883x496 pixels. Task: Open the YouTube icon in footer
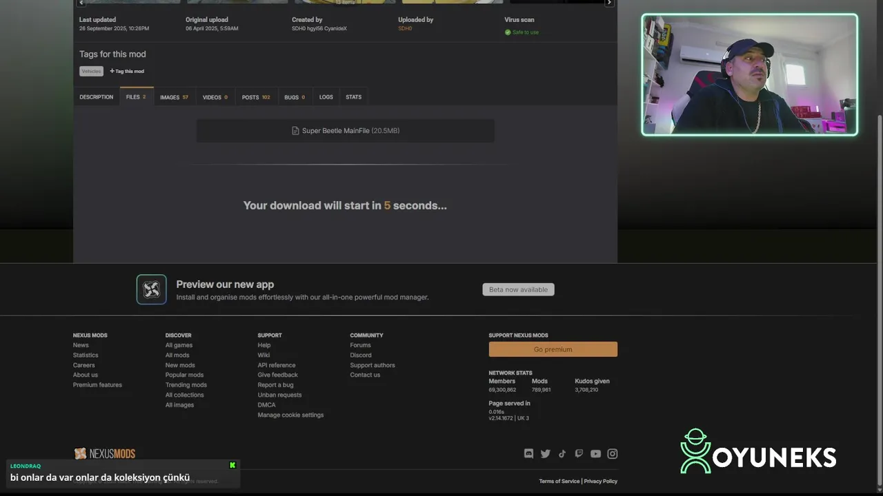(x=595, y=453)
